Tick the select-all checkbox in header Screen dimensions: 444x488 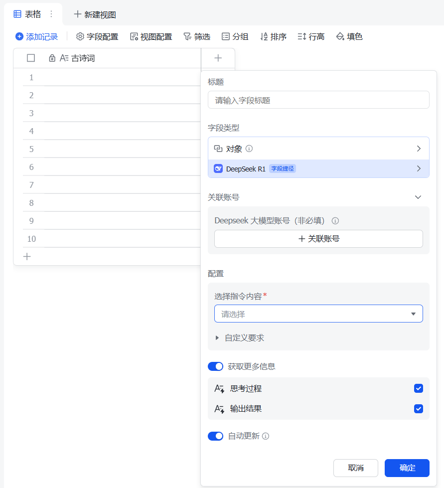point(31,58)
